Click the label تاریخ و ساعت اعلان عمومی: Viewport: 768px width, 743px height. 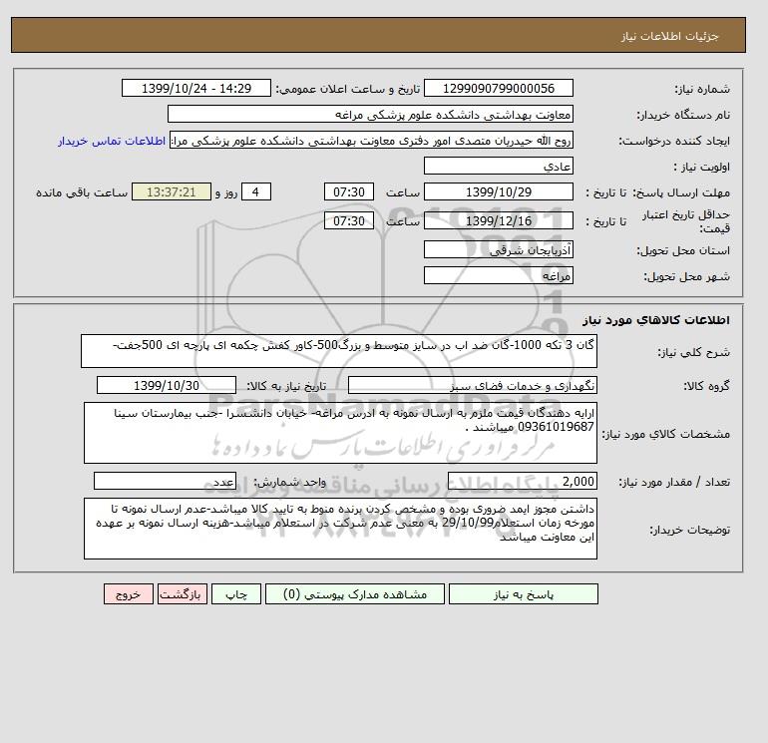point(348,89)
